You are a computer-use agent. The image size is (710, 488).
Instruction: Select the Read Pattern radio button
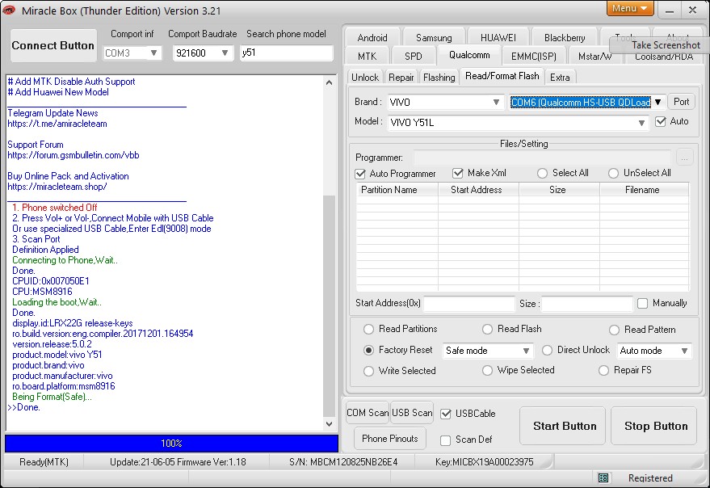(614, 330)
